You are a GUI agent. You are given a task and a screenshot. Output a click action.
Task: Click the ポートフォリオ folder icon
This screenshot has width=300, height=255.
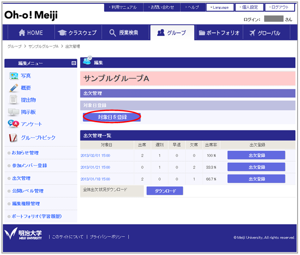(202, 33)
